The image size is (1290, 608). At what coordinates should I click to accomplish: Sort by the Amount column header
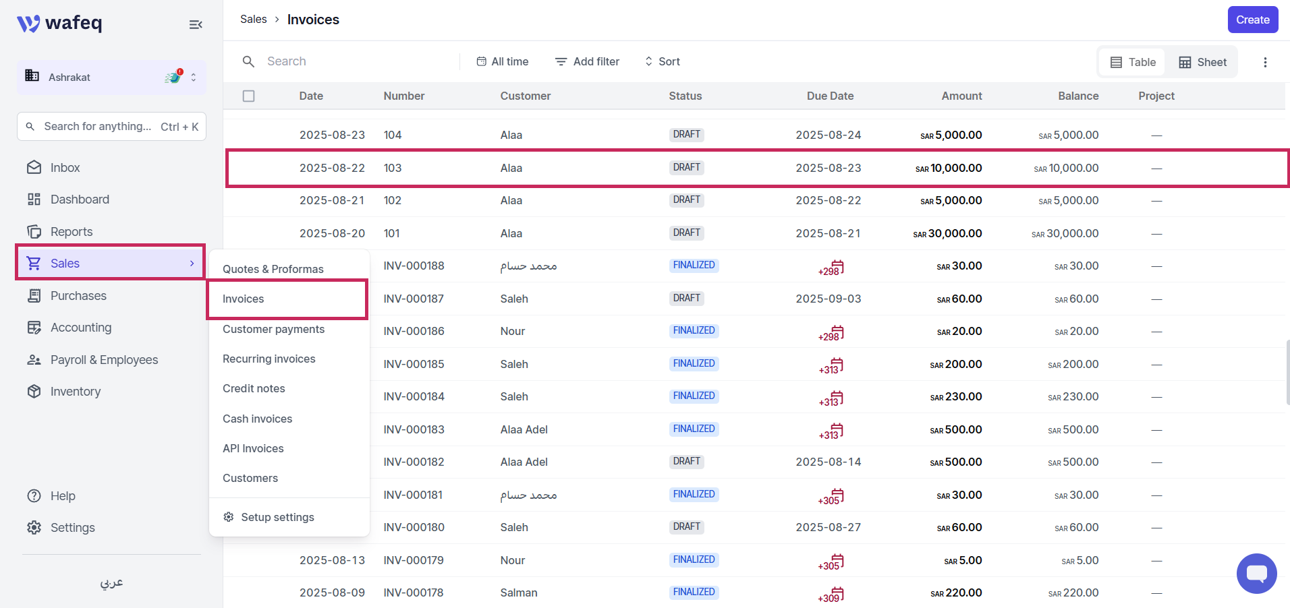click(961, 96)
